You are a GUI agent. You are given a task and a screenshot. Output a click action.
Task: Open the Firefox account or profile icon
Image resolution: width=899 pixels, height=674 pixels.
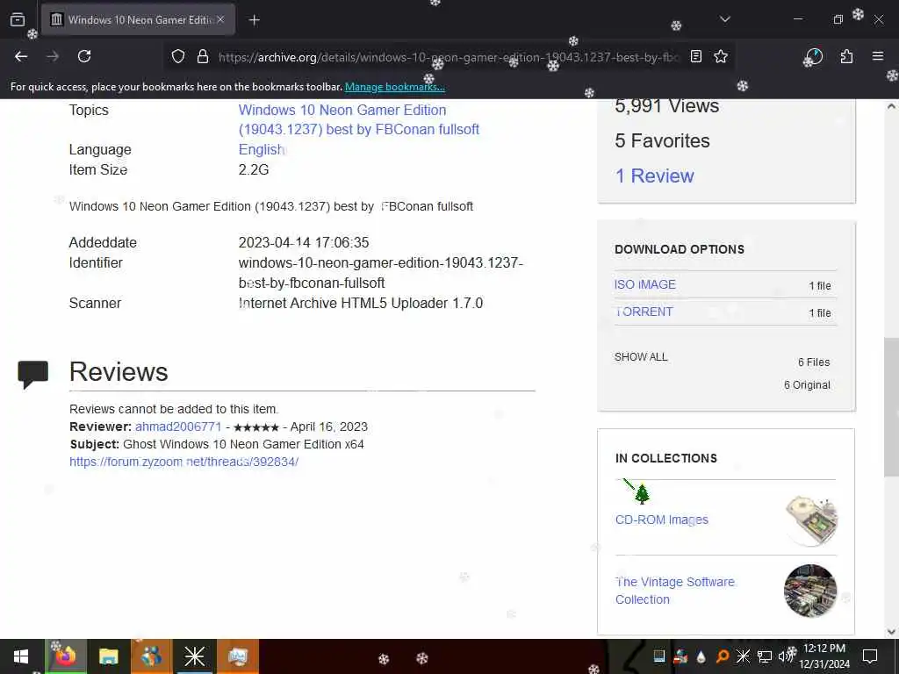tap(814, 56)
